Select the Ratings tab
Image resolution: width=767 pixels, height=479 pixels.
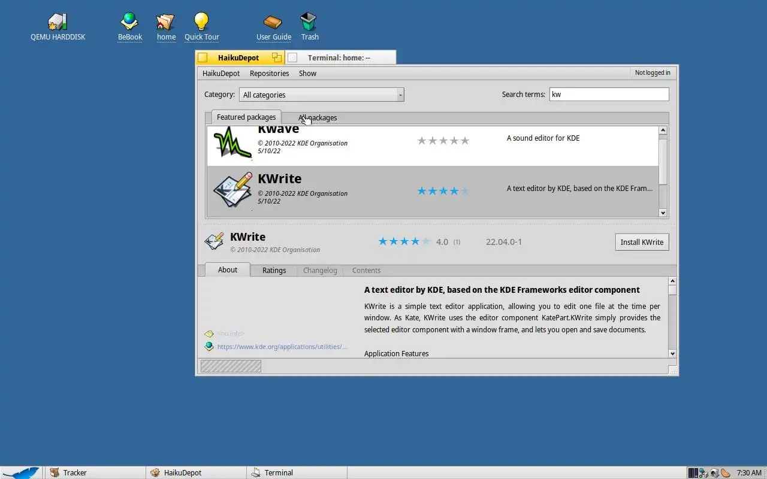(274, 270)
